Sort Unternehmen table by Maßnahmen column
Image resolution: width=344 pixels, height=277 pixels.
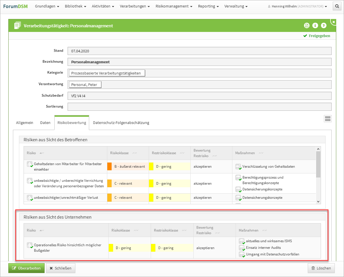point(265,230)
